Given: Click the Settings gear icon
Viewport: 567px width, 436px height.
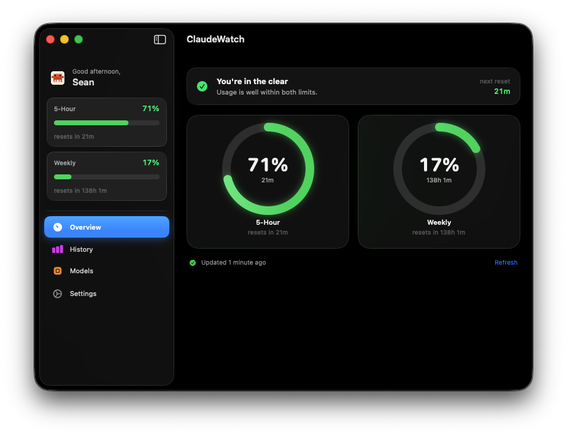Looking at the screenshot, I should [58, 294].
